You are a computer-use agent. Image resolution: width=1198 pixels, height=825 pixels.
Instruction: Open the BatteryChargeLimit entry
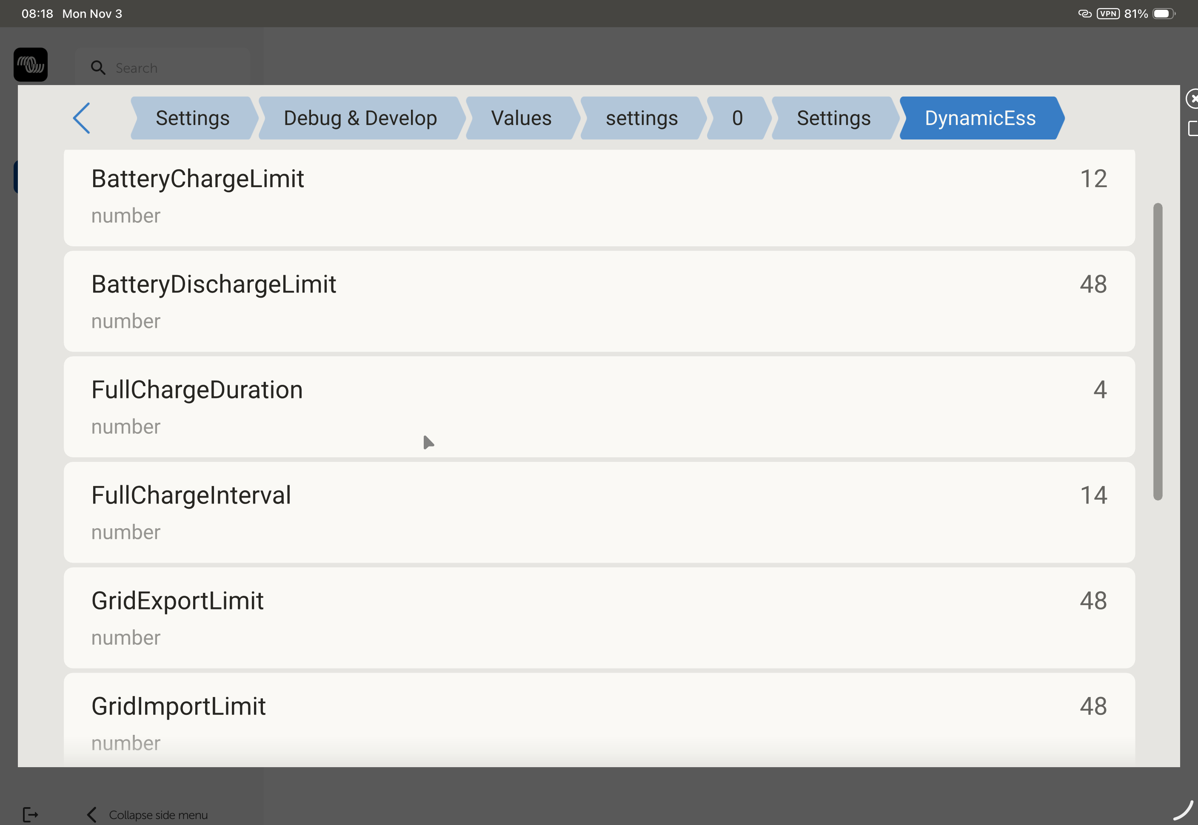point(599,196)
